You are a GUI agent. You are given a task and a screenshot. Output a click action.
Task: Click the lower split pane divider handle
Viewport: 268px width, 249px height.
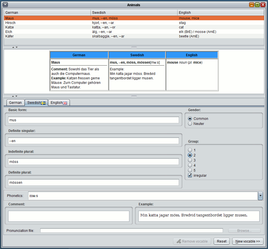(134, 96)
